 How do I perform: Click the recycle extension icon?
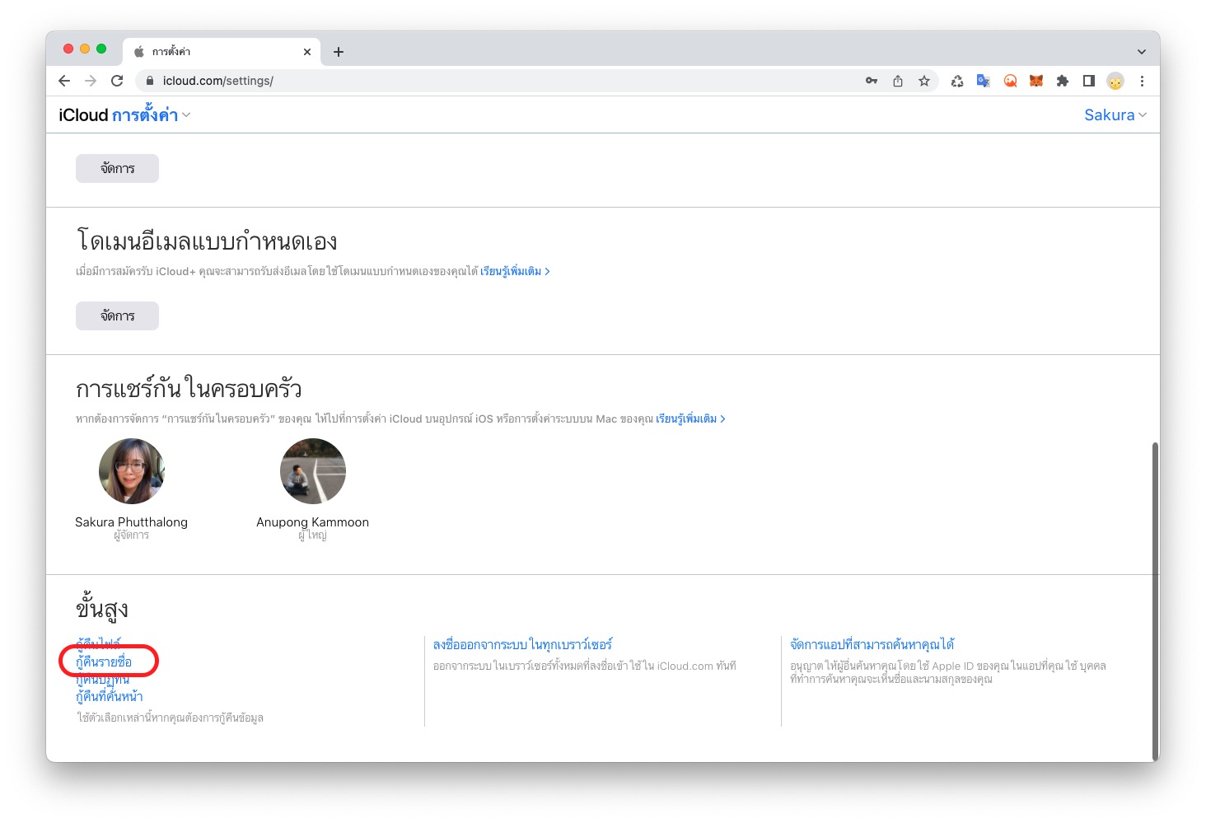tap(956, 81)
